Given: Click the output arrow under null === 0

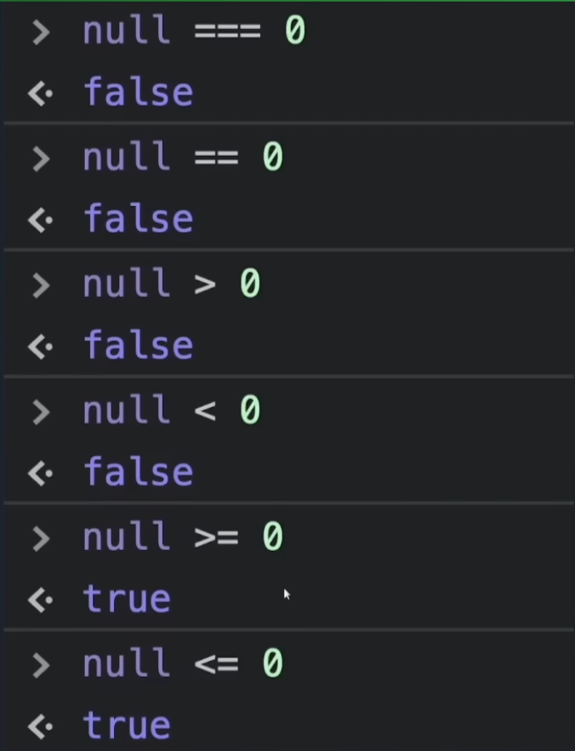Looking at the screenshot, I should 41,94.
